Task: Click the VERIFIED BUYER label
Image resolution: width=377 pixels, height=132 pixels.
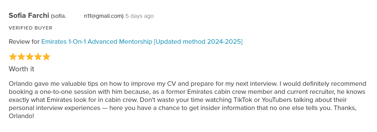Action: click(30, 28)
